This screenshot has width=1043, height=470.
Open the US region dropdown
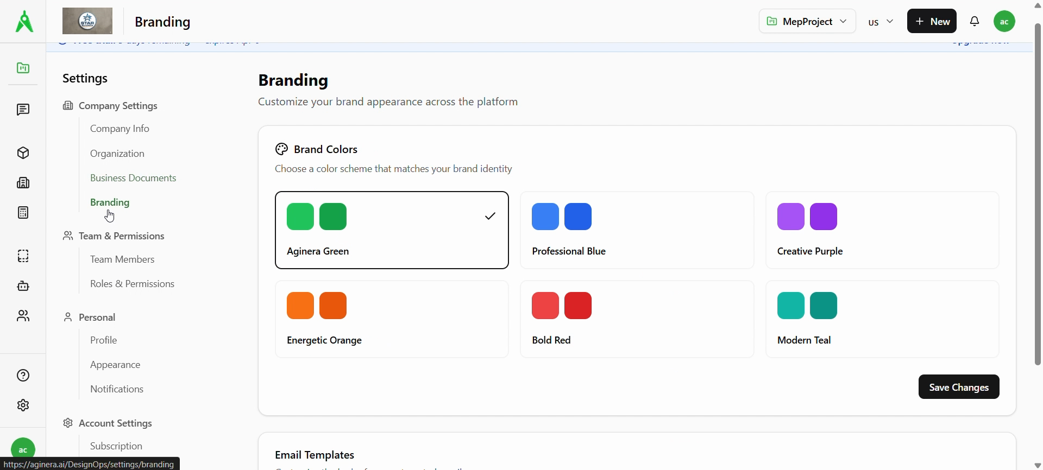(x=881, y=22)
